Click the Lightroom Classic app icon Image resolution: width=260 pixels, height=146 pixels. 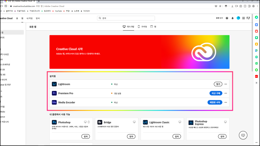(x=145, y=122)
